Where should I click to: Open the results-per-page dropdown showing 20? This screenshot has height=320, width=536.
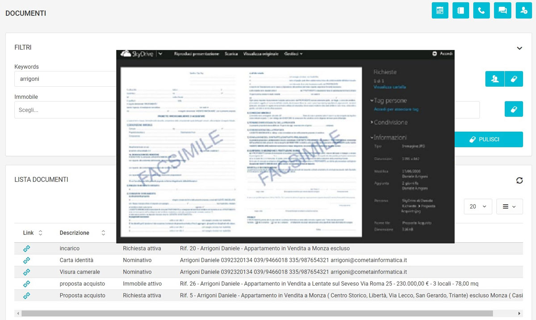click(x=478, y=206)
